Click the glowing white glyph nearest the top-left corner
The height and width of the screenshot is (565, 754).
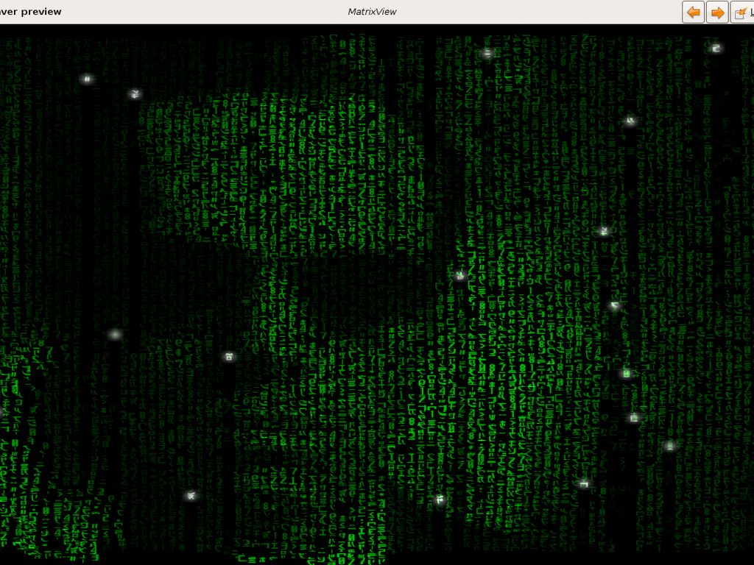pos(87,79)
